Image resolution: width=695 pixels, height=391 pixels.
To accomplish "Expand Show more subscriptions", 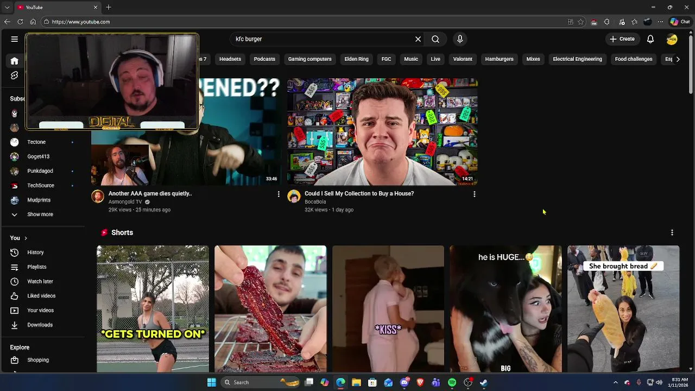I will [40, 215].
